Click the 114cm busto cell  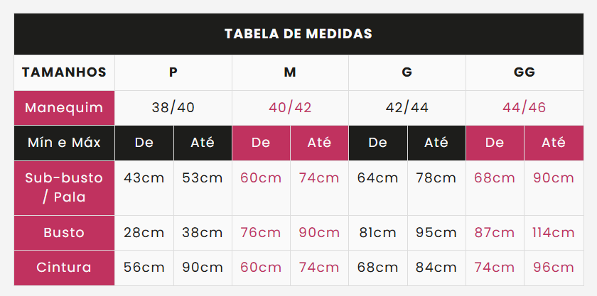click(x=554, y=233)
